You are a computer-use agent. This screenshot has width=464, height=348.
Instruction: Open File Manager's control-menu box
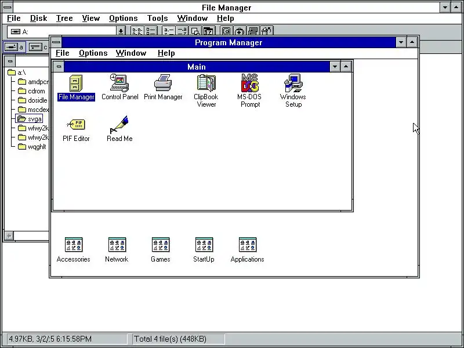8,7
